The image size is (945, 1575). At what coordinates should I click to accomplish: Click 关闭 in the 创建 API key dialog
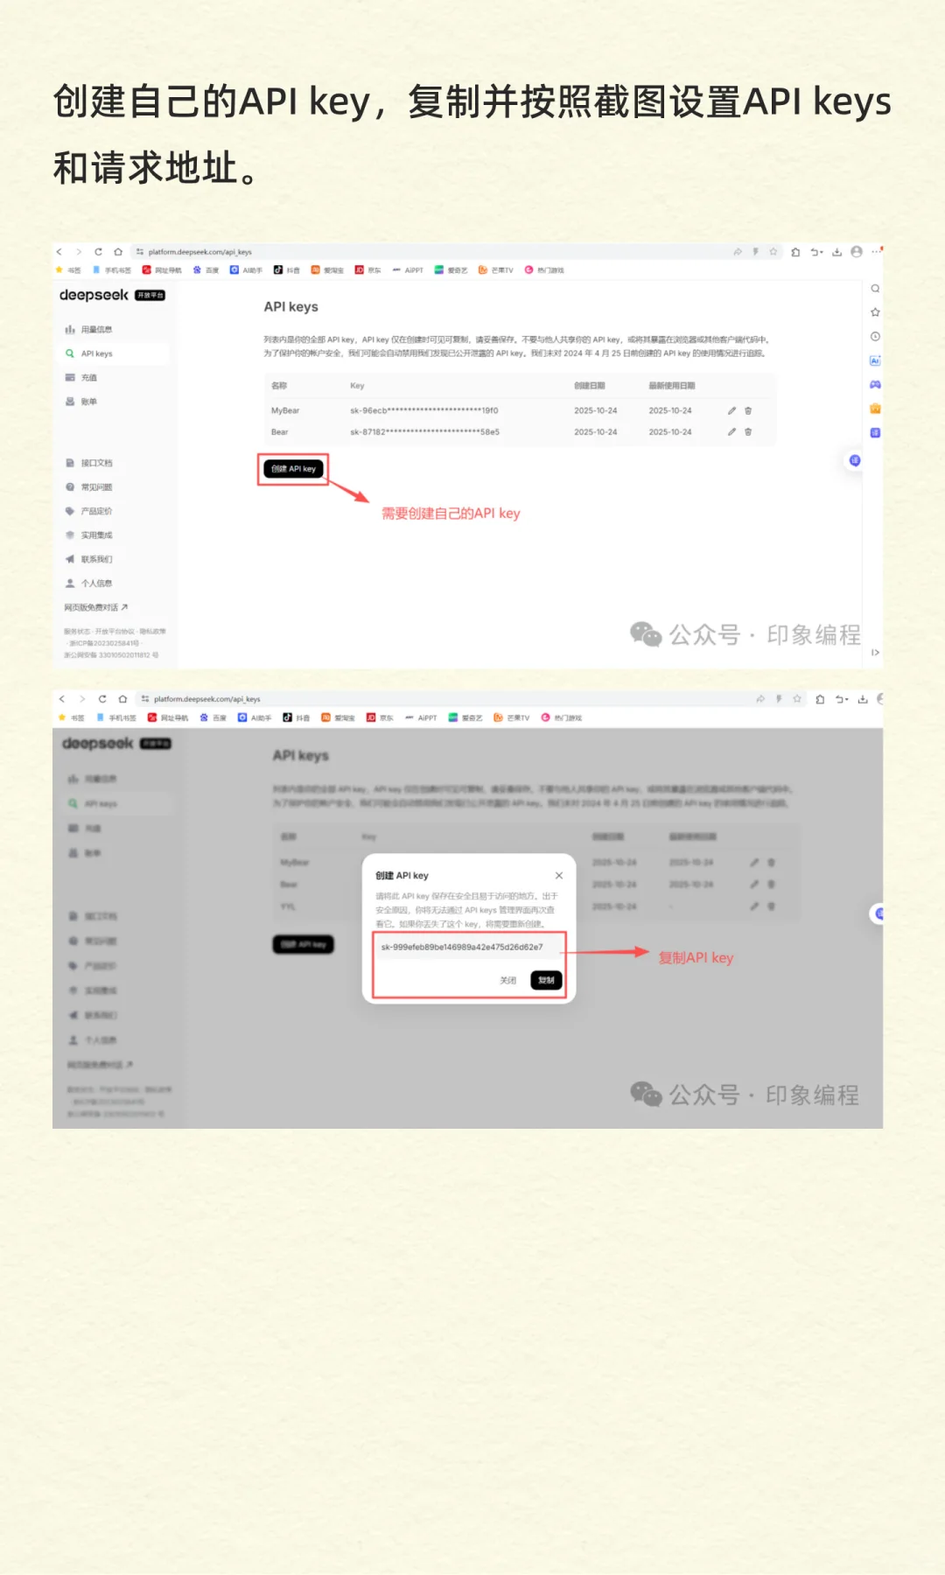[x=508, y=981]
